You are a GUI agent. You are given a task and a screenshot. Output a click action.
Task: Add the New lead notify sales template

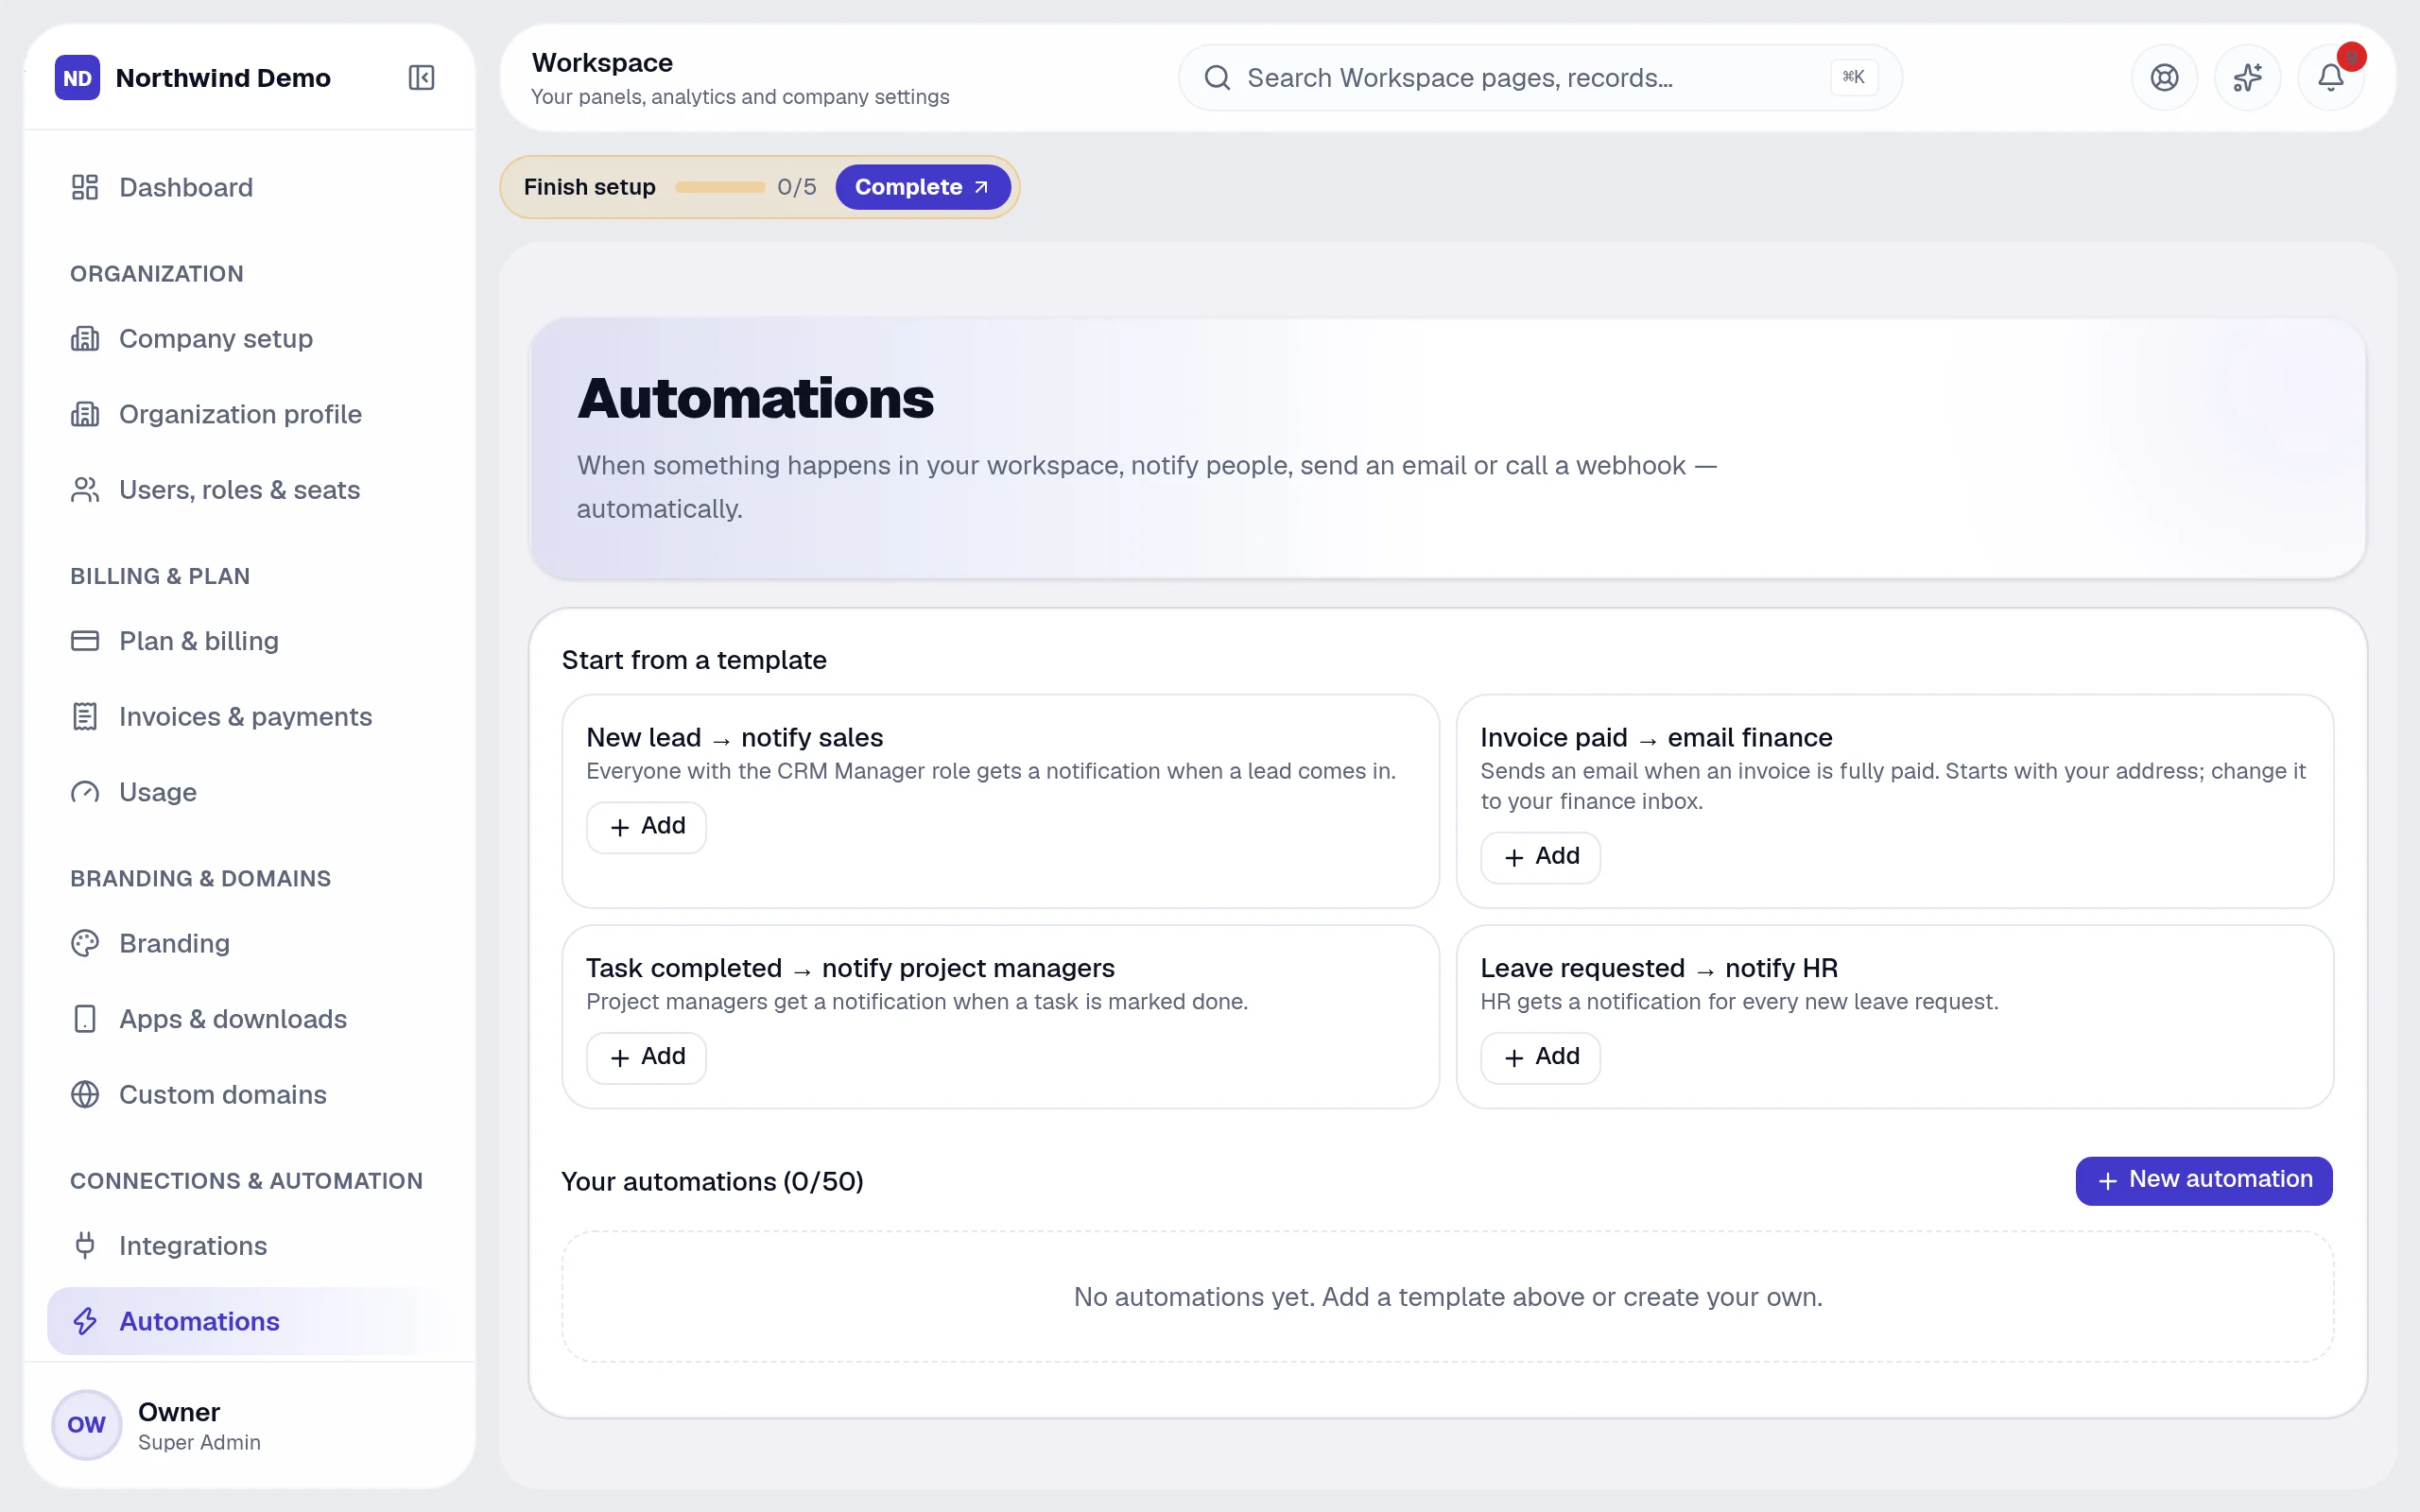pos(646,827)
